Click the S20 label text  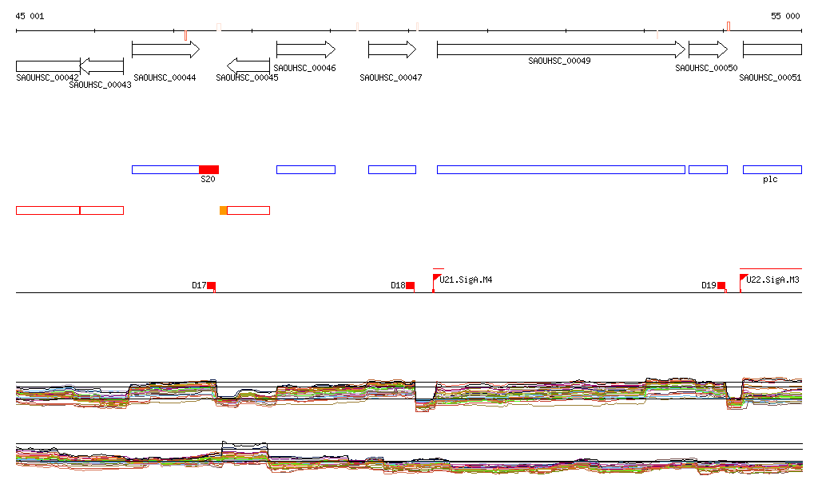click(x=208, y=180)
